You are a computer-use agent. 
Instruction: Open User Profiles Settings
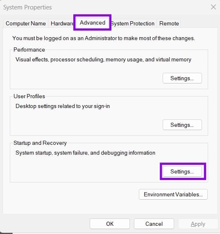pos(182,125)
